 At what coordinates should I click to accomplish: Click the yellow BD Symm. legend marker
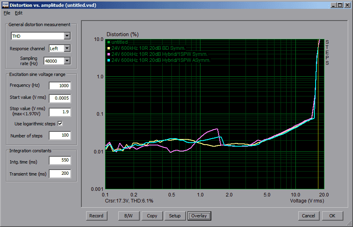point(109,48)
